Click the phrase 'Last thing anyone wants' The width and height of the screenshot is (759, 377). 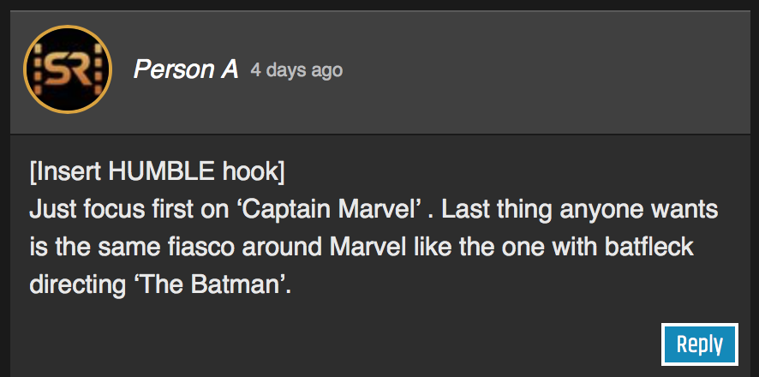(580, 209)
